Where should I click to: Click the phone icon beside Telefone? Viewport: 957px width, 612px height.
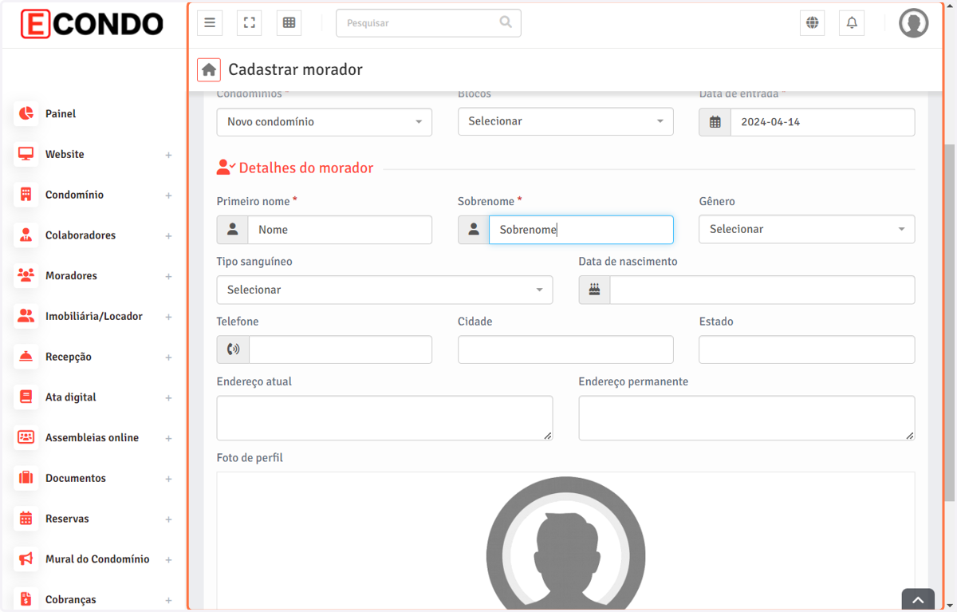(x=233, y=349)
